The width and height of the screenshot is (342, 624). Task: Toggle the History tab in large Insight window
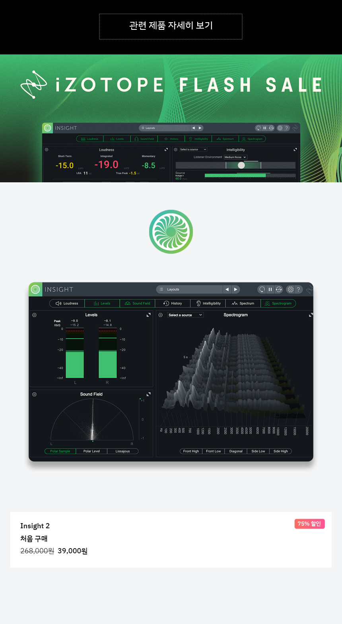173,303
